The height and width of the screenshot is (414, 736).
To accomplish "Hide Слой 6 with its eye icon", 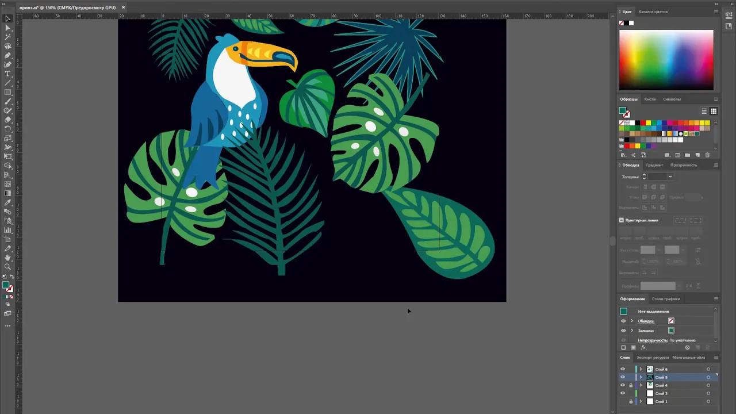I will tap(623, 369).
